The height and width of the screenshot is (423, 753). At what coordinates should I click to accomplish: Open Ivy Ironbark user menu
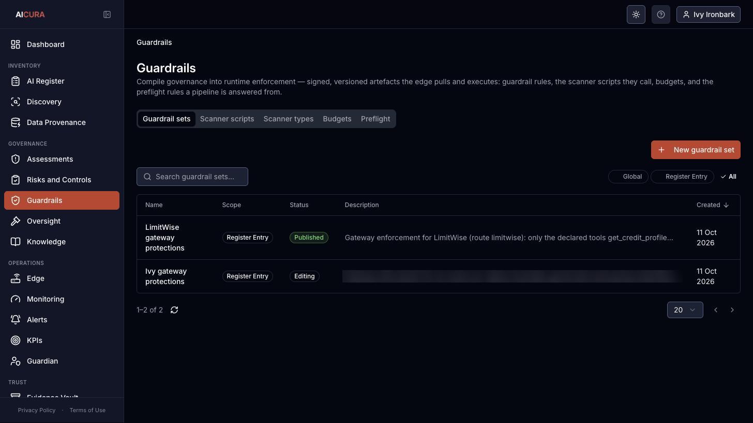tap(708, 14)
